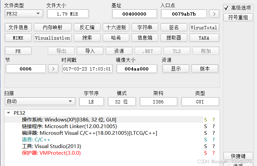This screenshot has width=257, height=166.
Task: Click the PE button
Action: point(18,51)
